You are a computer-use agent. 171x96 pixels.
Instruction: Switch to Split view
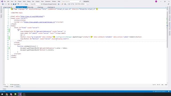click(x=11, y=86)
